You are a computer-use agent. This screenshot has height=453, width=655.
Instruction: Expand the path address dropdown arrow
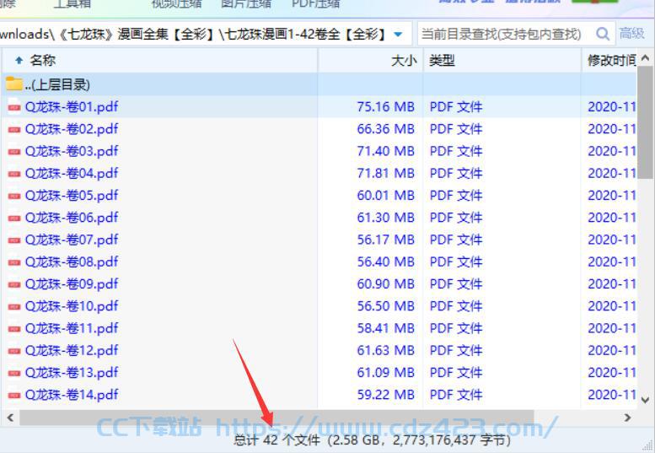click(398, 35)
